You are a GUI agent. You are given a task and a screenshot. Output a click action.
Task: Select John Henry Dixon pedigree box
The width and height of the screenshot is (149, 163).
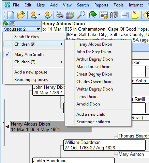(x=49, y=90)
